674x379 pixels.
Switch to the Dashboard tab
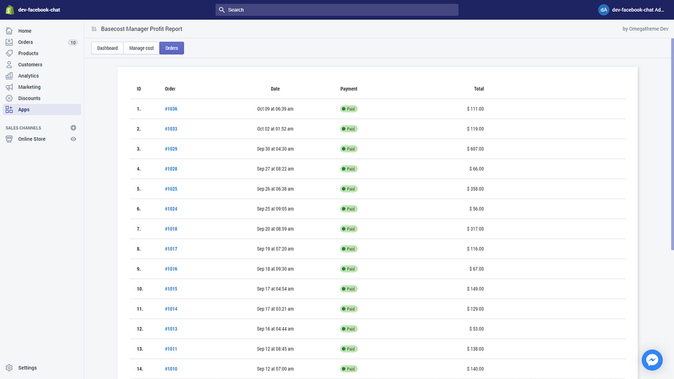(107, 47)
